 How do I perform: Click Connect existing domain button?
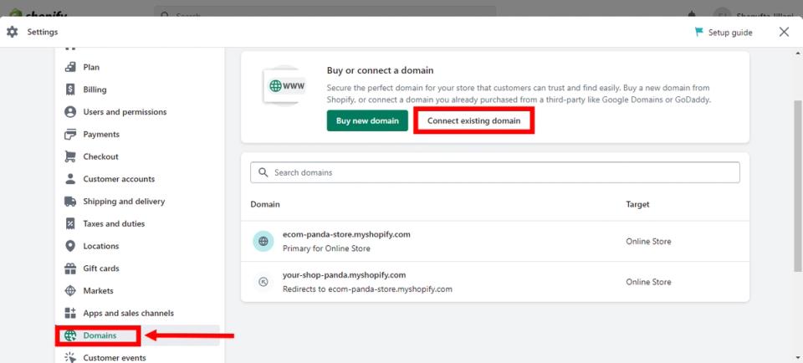[x=473, y=120]
